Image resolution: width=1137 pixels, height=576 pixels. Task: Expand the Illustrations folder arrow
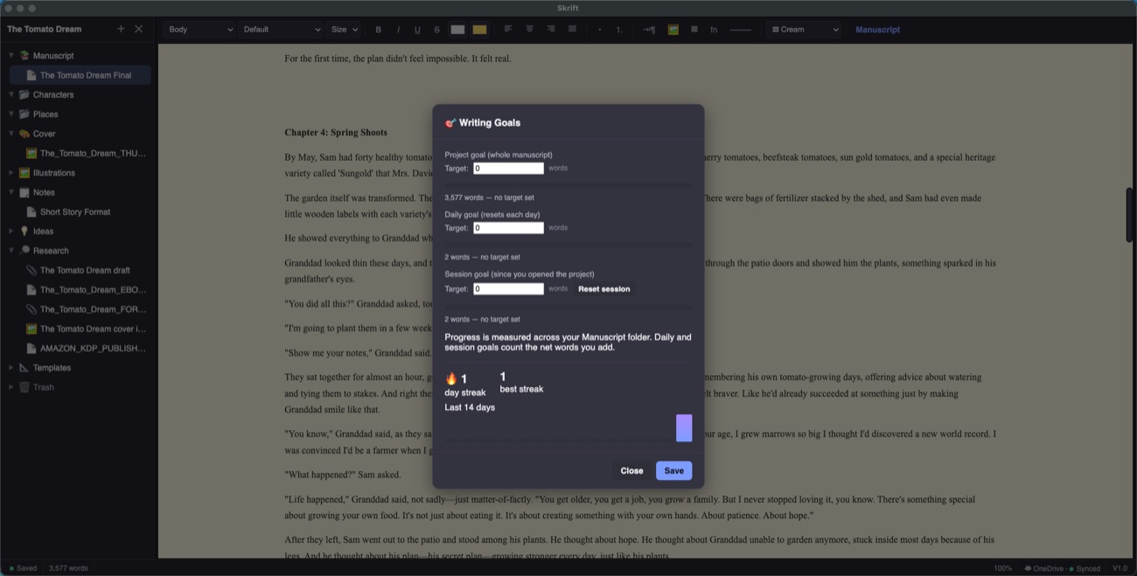point(11,173)
